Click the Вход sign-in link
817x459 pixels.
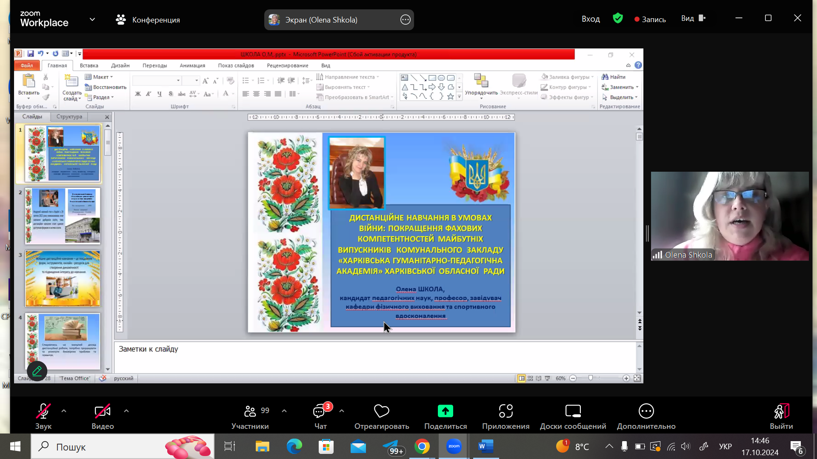pos(591,19)
